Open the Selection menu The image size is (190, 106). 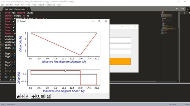pyautogui.click(x=10, y=5)
